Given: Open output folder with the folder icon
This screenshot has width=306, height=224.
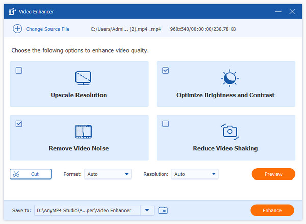Looking at the screenshot, I should click(163, 210).
